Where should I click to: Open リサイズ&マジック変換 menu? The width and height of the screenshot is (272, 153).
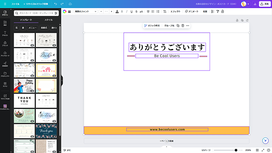tap(36, 4)
